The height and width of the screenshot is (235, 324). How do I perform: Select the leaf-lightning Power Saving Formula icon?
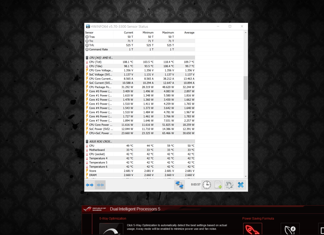point(290,229)
